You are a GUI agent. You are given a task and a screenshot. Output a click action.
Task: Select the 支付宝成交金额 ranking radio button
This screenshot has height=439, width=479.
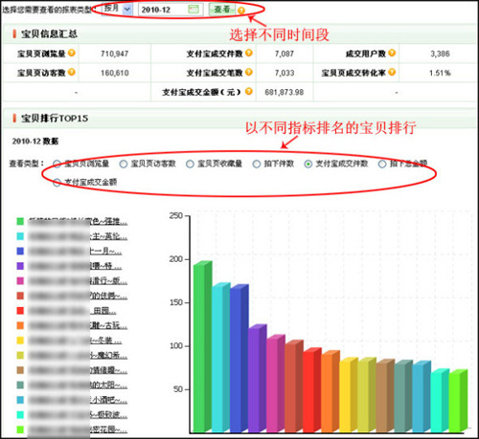tap(57, 183)
